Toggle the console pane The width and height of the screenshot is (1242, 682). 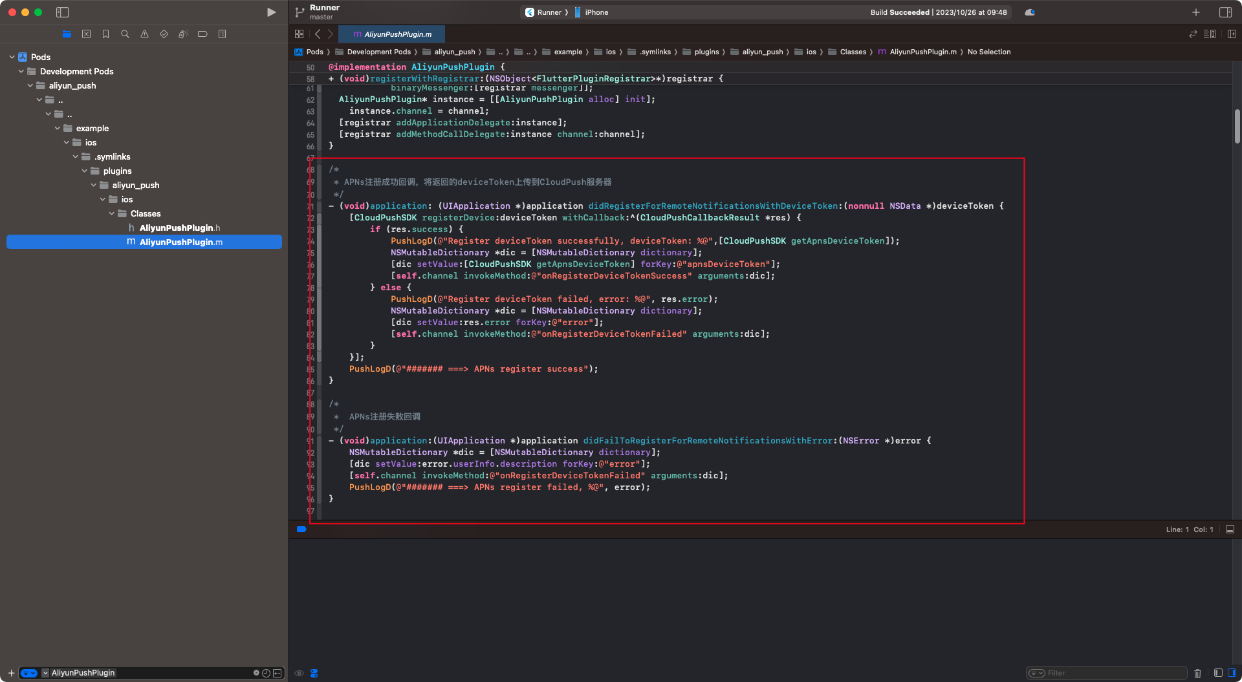1232,673
